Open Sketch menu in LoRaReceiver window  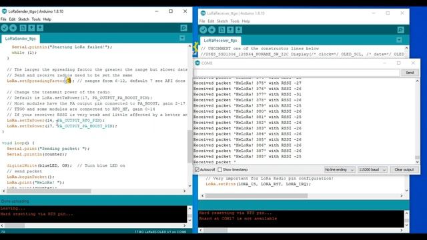pos(222,21)
